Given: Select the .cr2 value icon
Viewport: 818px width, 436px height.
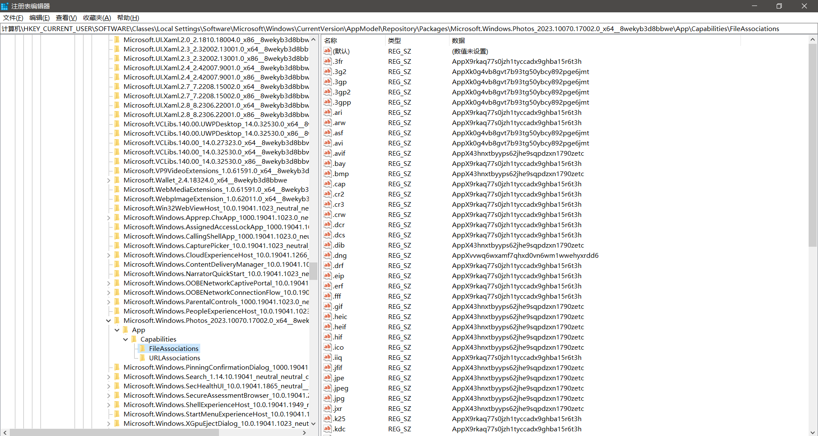Looking at the screenshot, I should (327, 194).
